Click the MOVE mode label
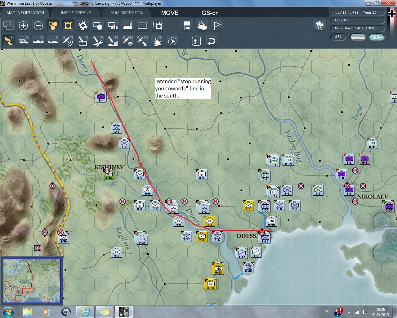The width and height of the screenshot is (397, 318). (x=170, y=13)
